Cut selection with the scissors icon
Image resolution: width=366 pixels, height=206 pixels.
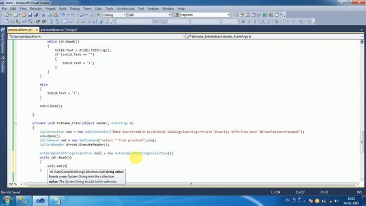click(x=43, y=15)
